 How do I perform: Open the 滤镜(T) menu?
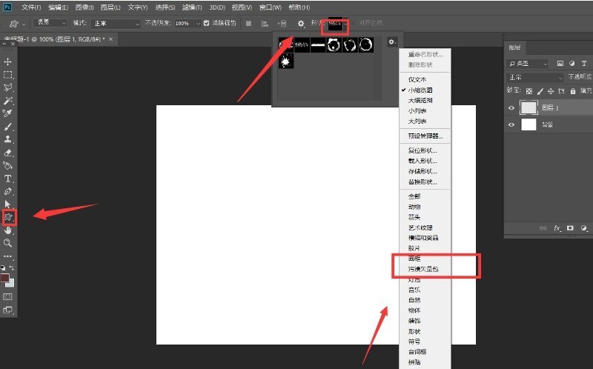click(192, 7)
